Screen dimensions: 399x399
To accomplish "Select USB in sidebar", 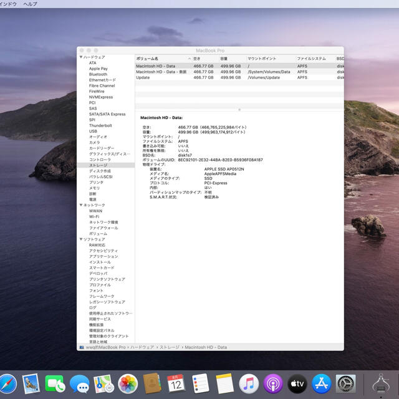I will (x=93, y=131).
